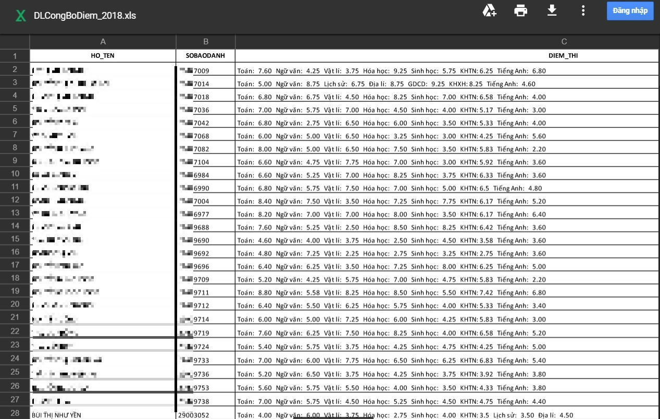Click the Đăng nhập sign-in button
Screen dimensions: 660x419
[x=630, y=11]
